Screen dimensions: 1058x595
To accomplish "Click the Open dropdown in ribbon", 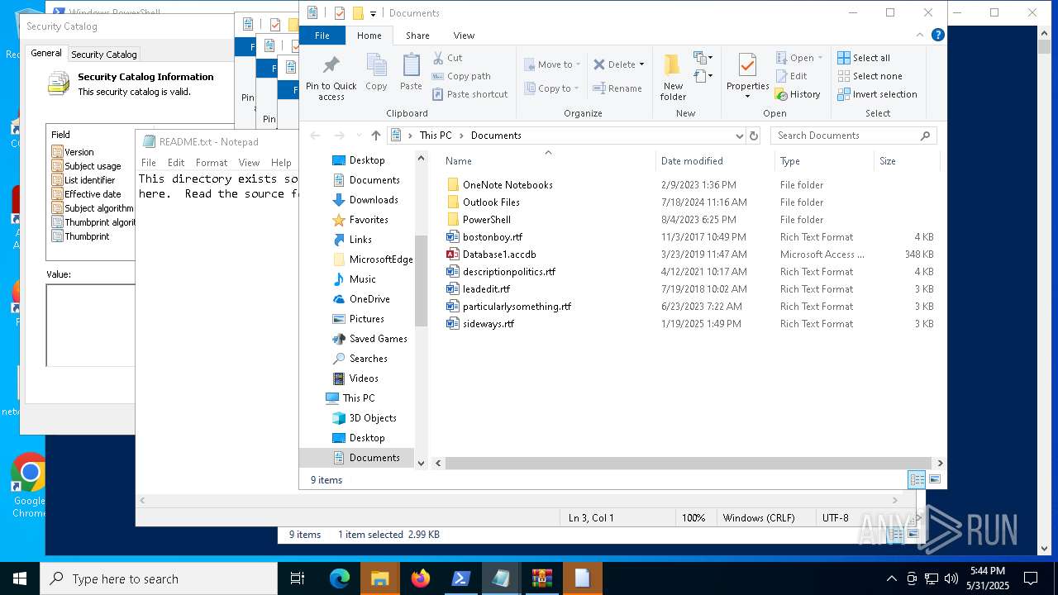I will coord(799,58).
